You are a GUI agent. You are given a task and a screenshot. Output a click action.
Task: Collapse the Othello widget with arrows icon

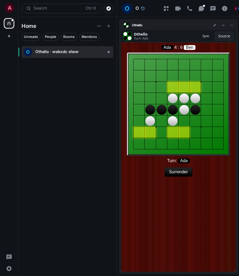tap(215, 25)
